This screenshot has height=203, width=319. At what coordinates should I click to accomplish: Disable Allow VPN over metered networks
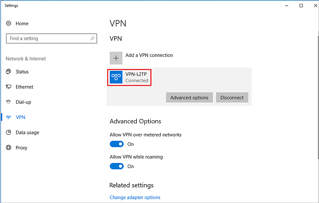[117, 144]
